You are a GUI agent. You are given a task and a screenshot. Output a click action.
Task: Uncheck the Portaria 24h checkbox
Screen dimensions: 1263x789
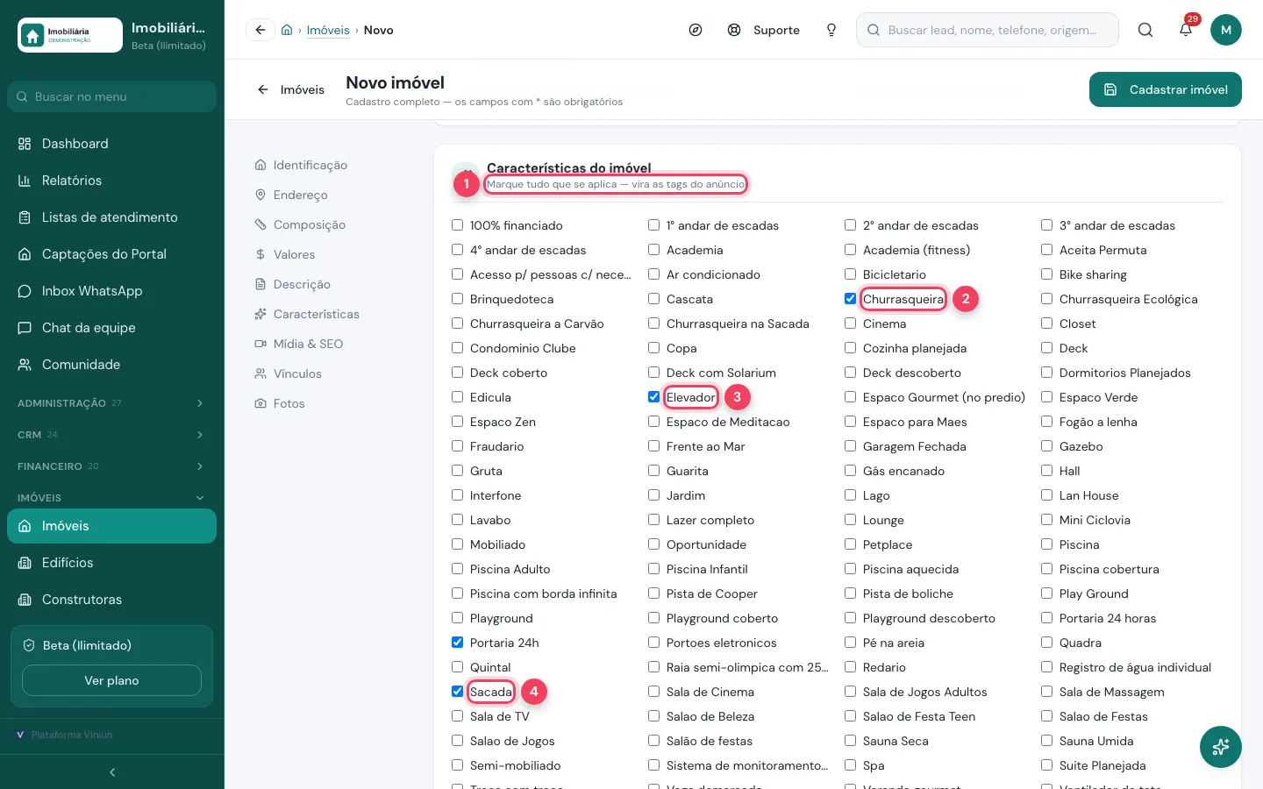pos(457,643)
